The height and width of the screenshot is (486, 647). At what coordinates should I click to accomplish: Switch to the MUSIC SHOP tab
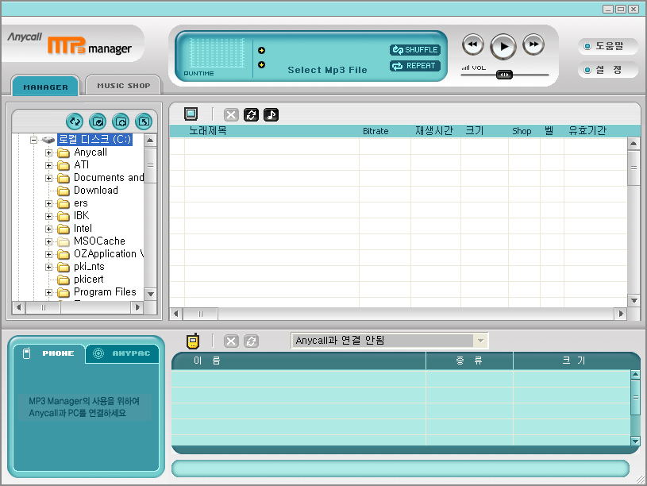pyautogui.click(x=123, y=86)
